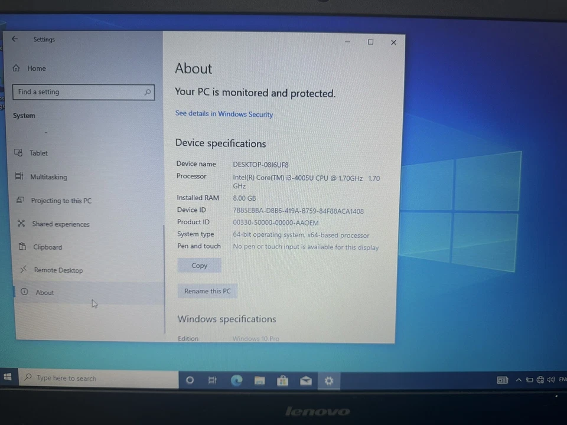
Task: Open Mail from the taskbar
Action: tap(305, 381)
